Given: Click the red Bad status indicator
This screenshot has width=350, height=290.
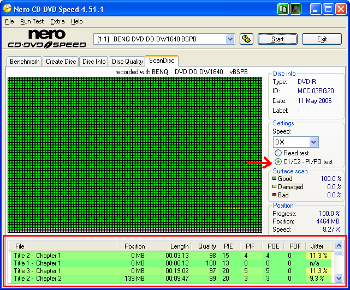Looking at the screenshot, I should [275, 195].
